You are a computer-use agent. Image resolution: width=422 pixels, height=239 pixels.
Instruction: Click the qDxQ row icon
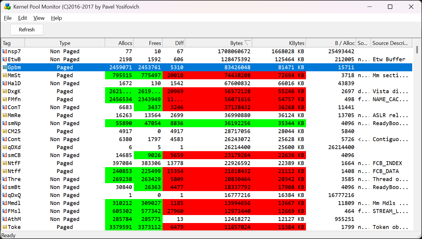[x=5, y=195]
